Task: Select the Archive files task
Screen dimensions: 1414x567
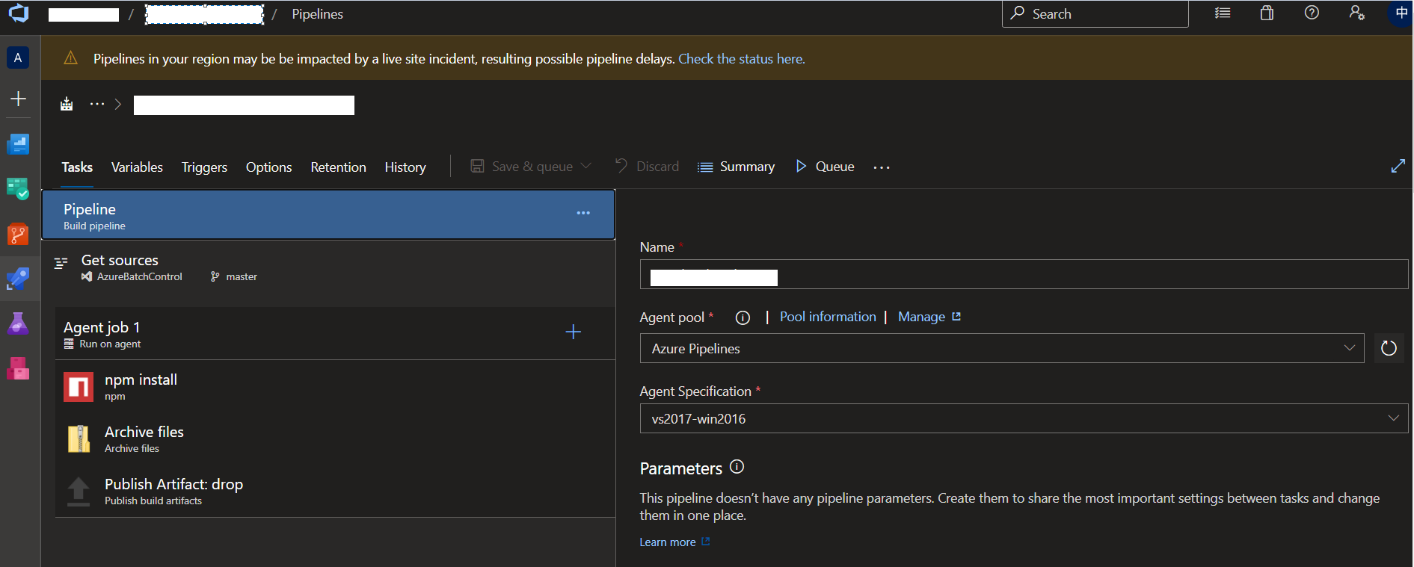Action: point(335,439)
